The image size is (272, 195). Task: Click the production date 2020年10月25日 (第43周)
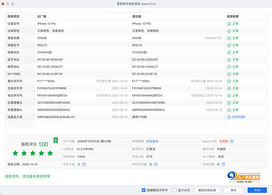[94, 141]
